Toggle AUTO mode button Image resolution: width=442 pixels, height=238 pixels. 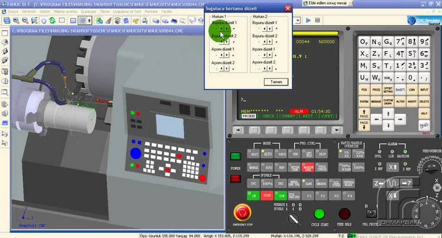(x=267, y=154)
